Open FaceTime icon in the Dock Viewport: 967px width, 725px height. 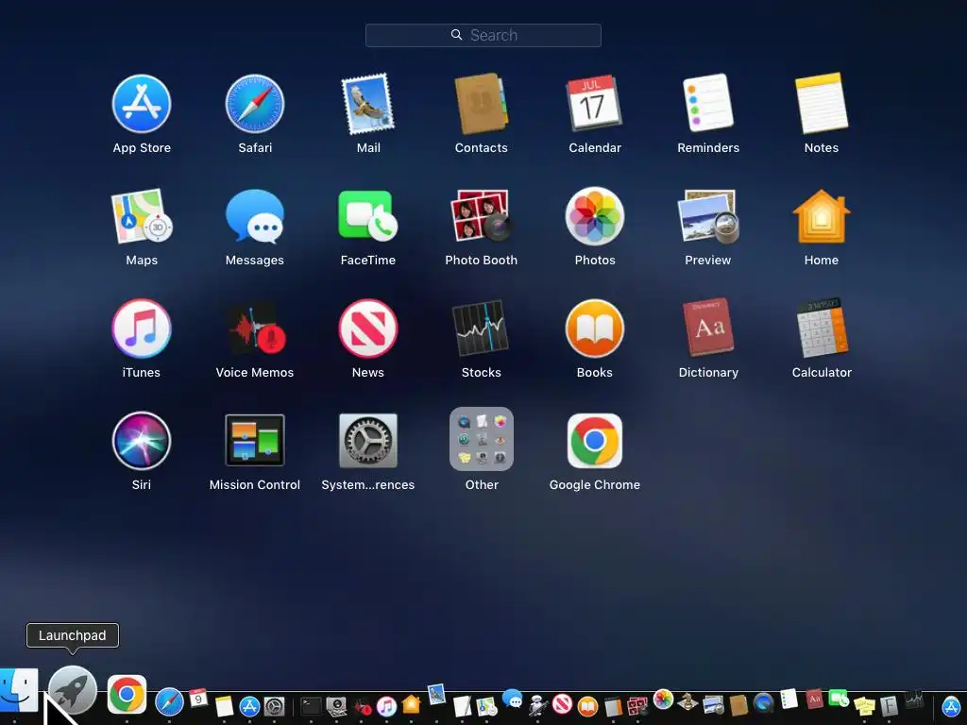point(840,698)
